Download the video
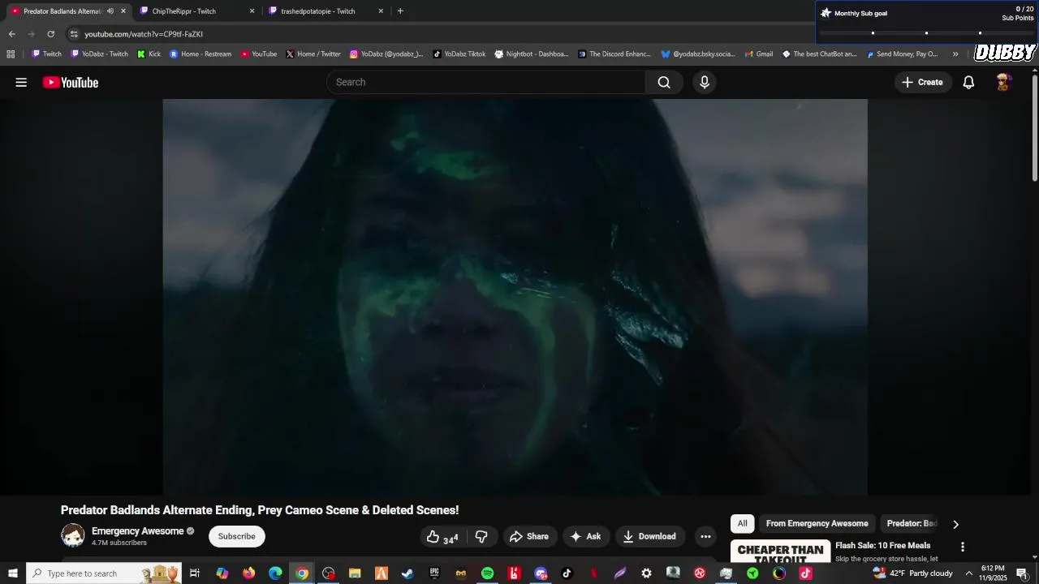 [x=649, y=536]
